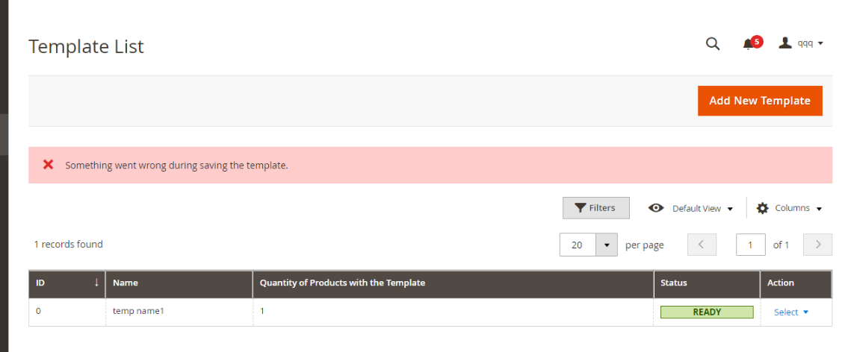Click the Add New Template button

click(x=760, y=101)
